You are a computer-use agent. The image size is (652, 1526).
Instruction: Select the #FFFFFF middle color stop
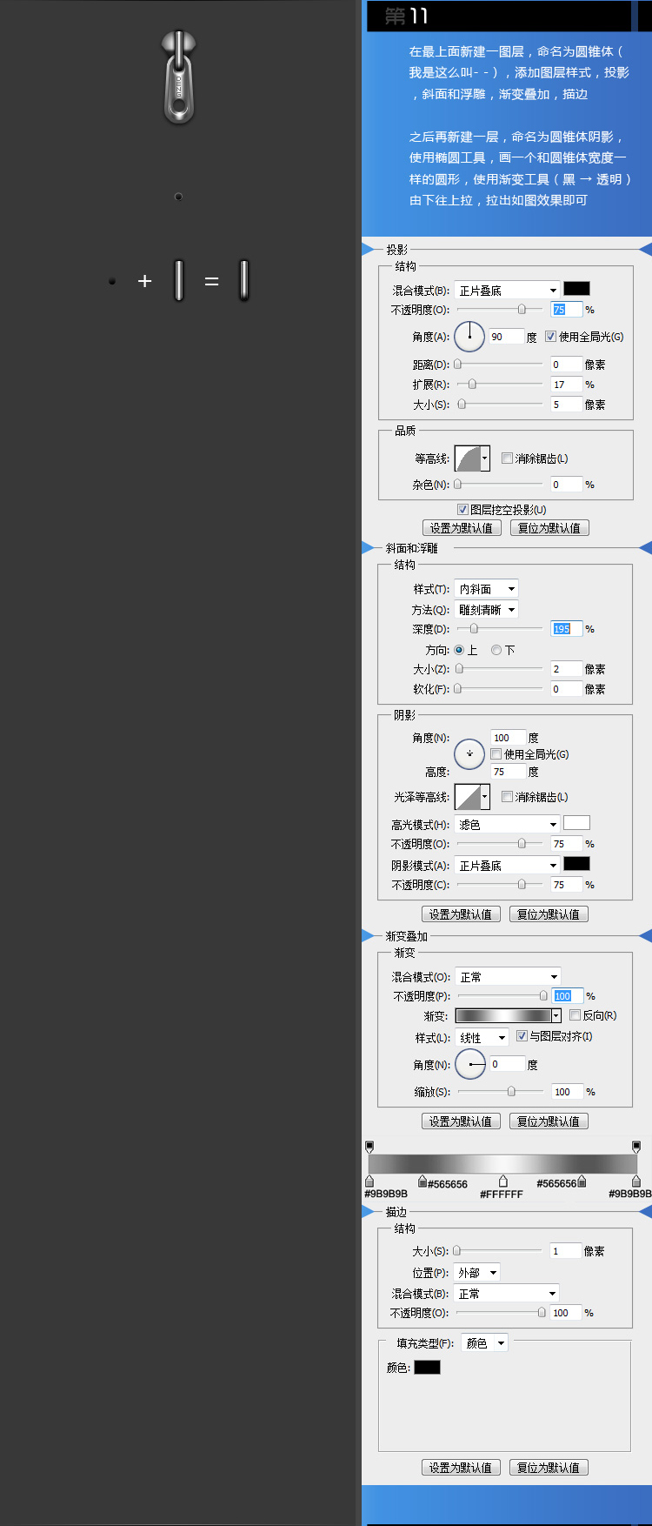pyautogui.click(x=503, y=1181)
